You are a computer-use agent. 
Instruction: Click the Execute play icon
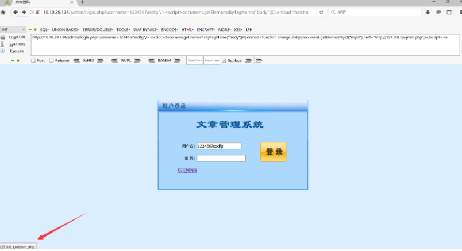[x=3, y=51]
